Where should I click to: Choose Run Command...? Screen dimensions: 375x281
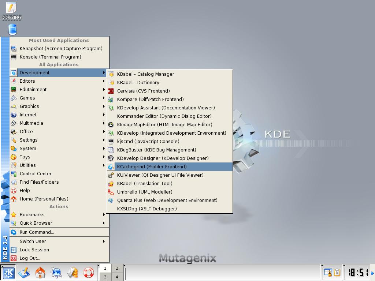click(x=59, y=232)
